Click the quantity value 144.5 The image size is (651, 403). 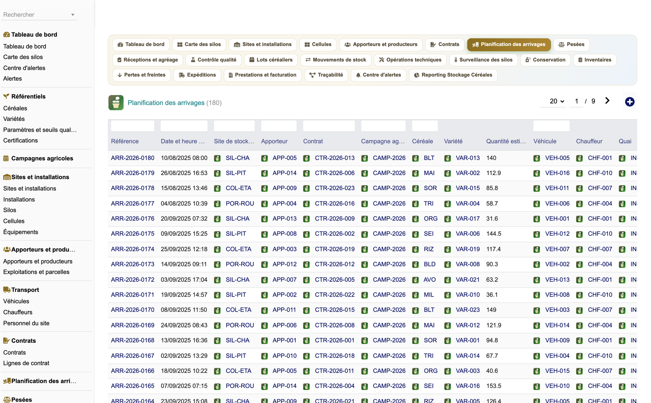click(x=494, y=234)
